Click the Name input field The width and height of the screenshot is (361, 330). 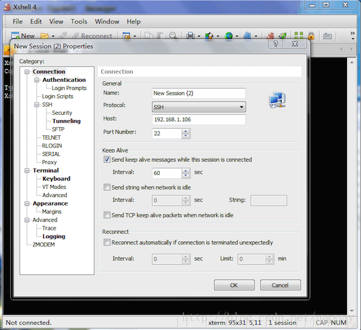tap(199, 93)
